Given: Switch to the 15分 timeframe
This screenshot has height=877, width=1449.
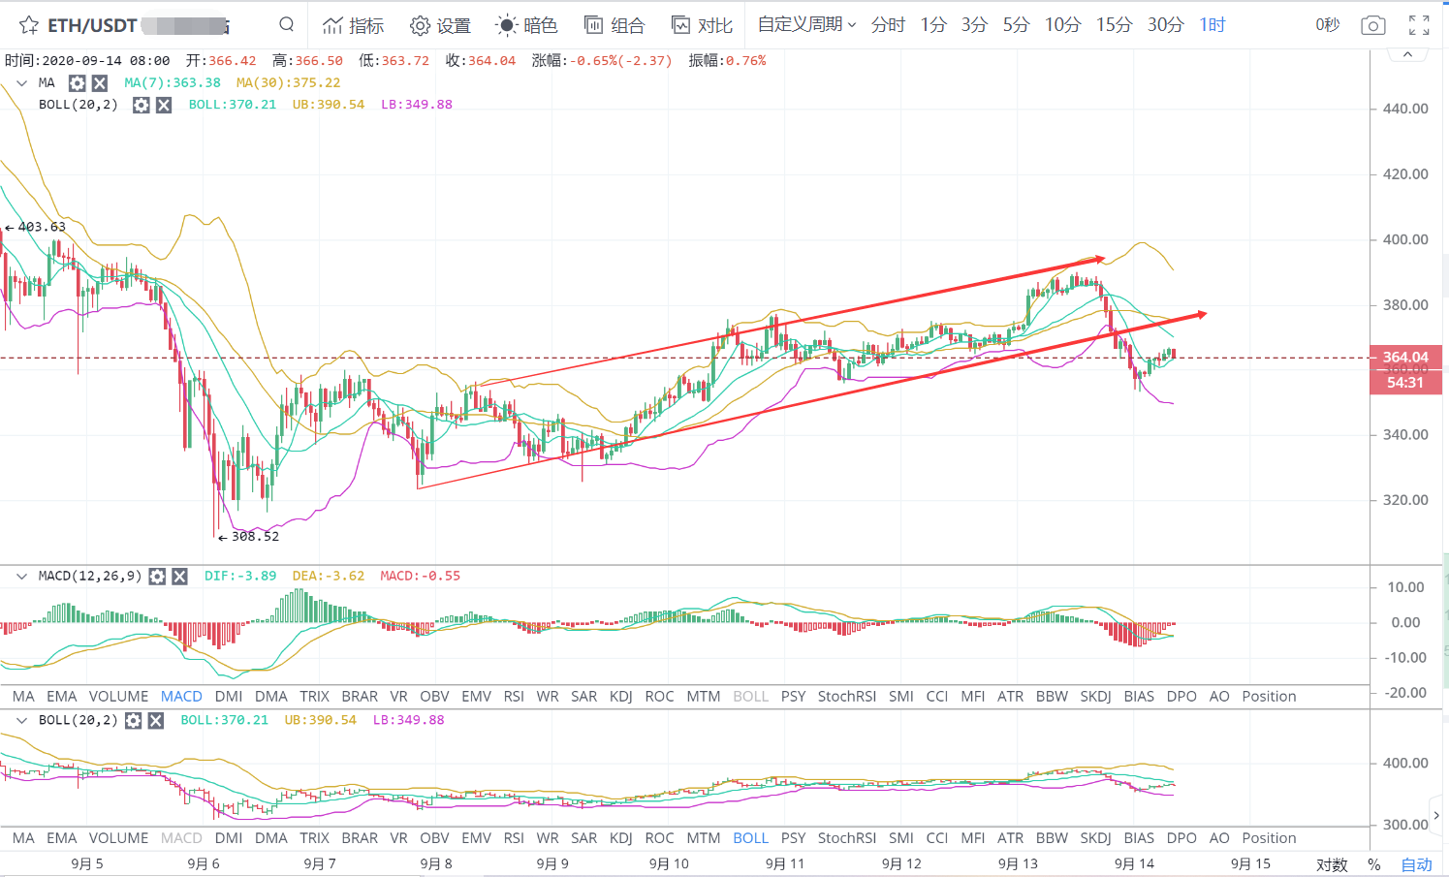Looking at the screenshot, I should tap(1114, 25).
